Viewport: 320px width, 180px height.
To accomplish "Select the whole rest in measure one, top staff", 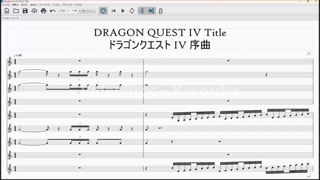I will (80, 61).
